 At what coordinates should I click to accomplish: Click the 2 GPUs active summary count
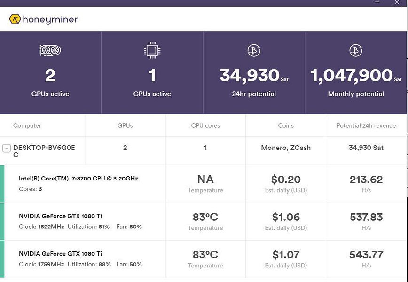50,76
